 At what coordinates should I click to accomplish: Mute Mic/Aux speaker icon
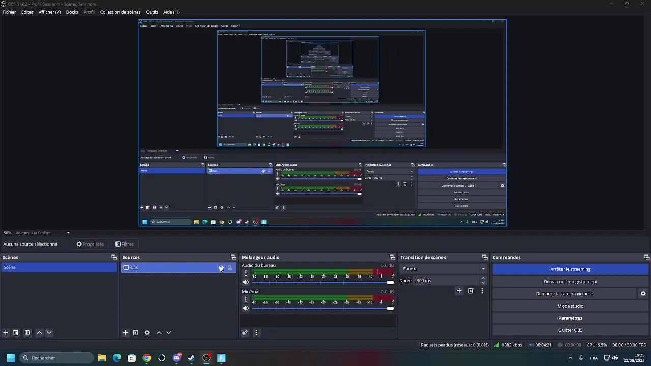click(246, 308)
